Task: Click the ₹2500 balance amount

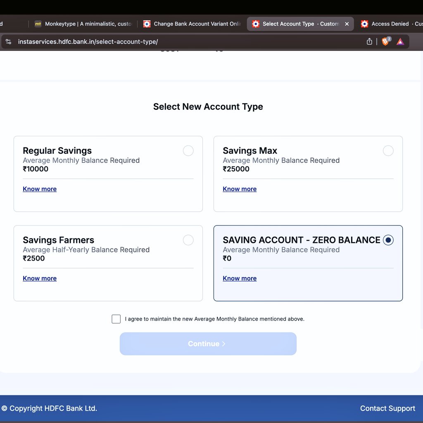Action: click(x=34, y=258)
